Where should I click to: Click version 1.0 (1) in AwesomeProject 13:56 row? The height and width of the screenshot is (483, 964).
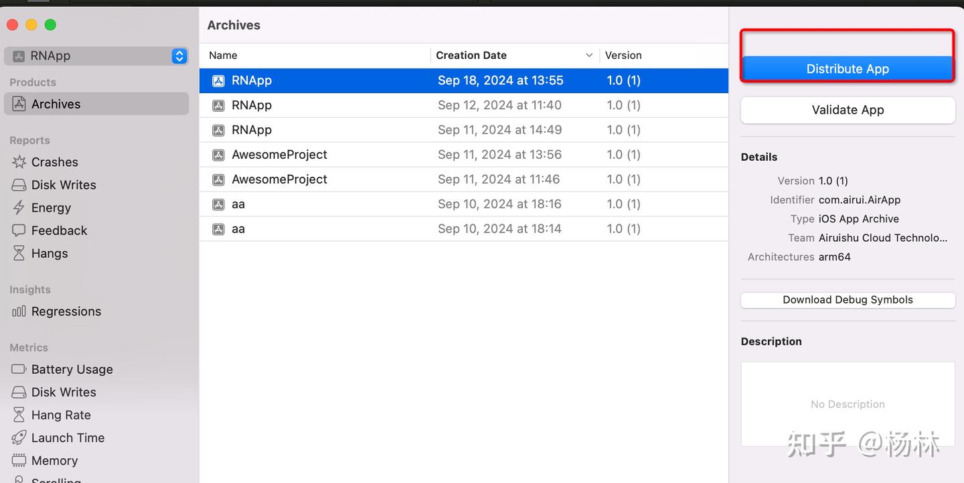click(624, 155)
